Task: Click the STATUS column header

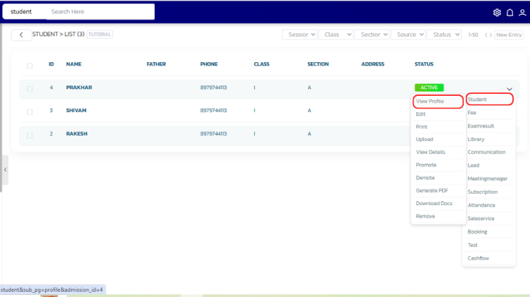Action: pos(424,64)
